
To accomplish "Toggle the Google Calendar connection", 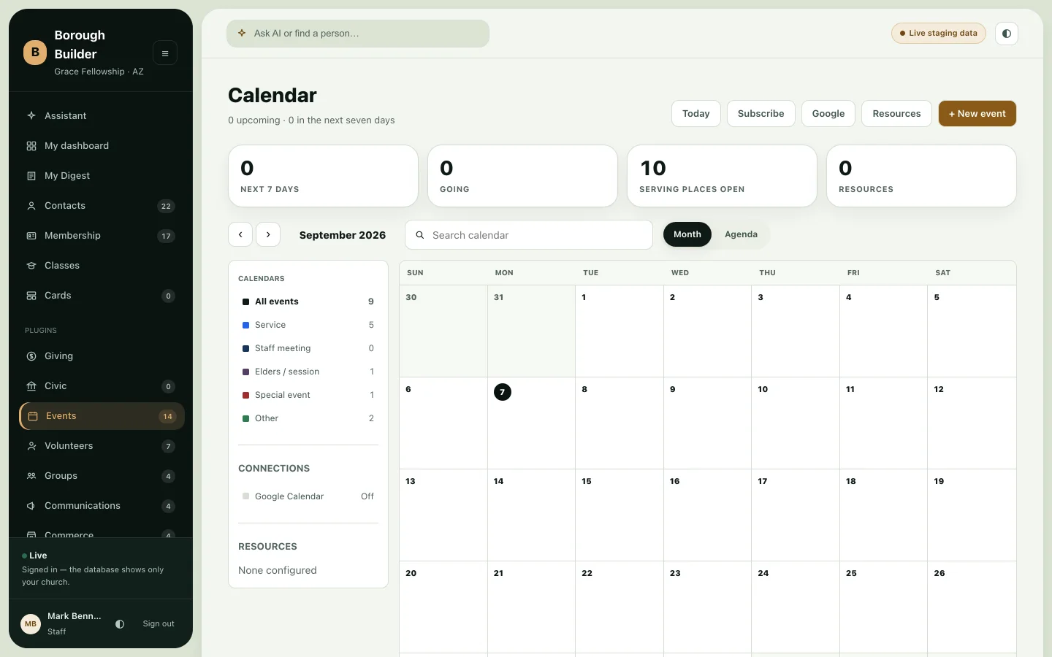I will 308,496.
